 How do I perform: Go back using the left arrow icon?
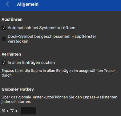click(x=9, y=4)
